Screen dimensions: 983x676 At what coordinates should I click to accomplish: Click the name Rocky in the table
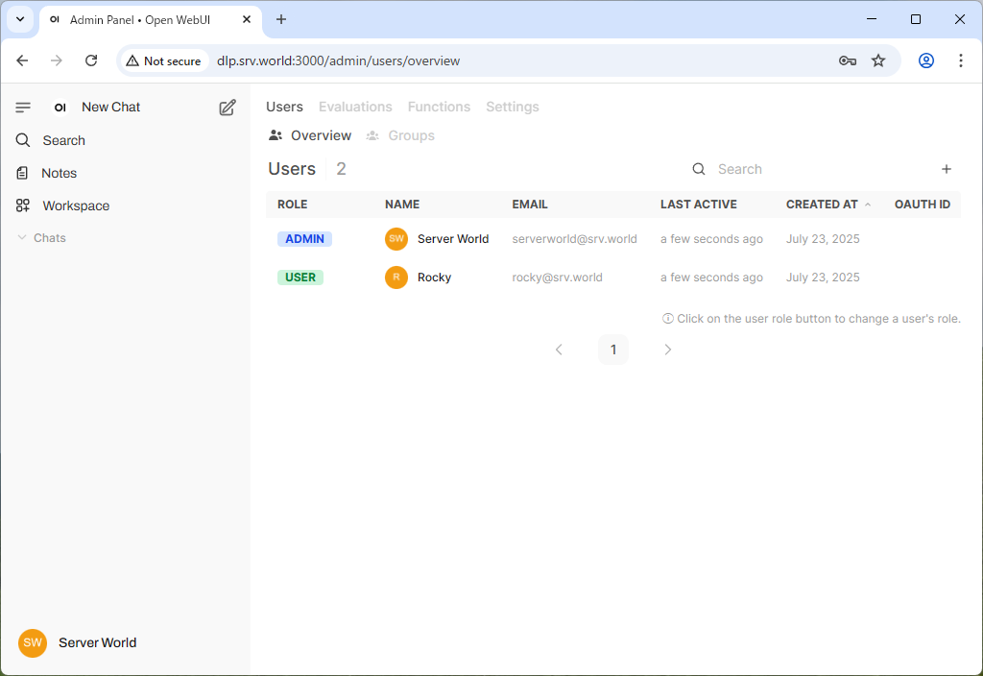point(434,278)
